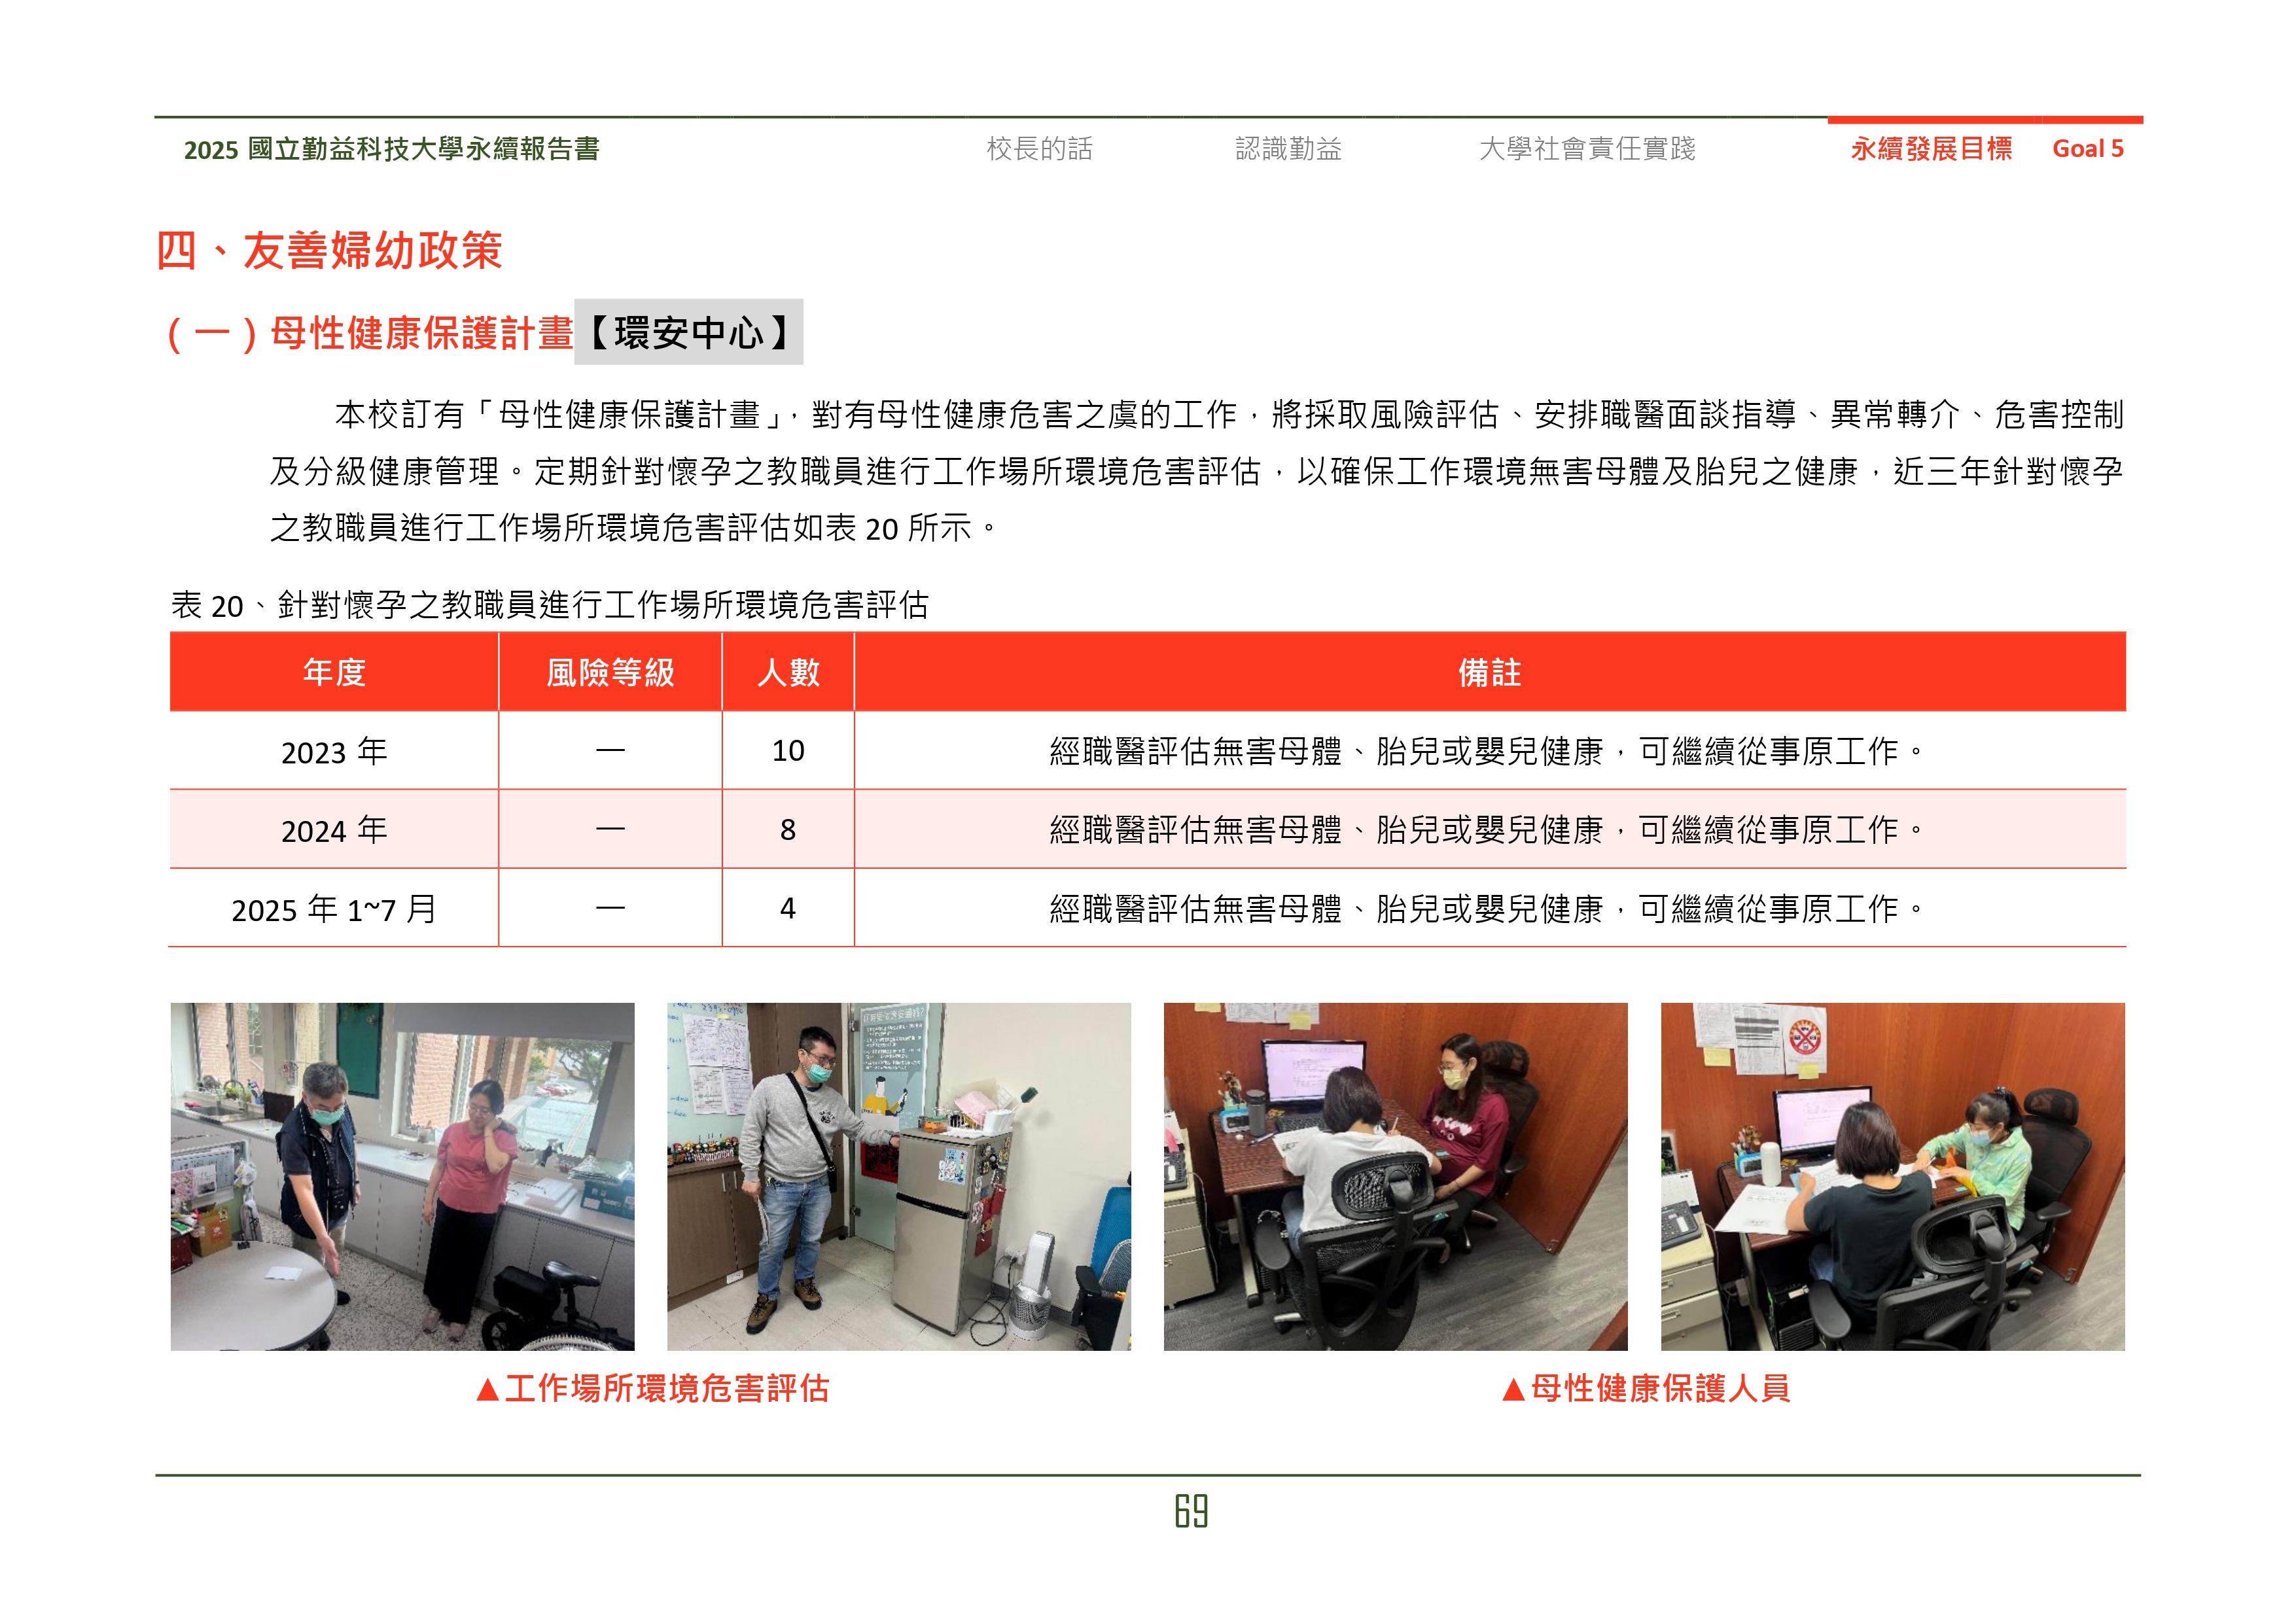2296x1623 pixels.
Task: Open the photo of man beside refrigerator
Action: [x=898, y=1176]
